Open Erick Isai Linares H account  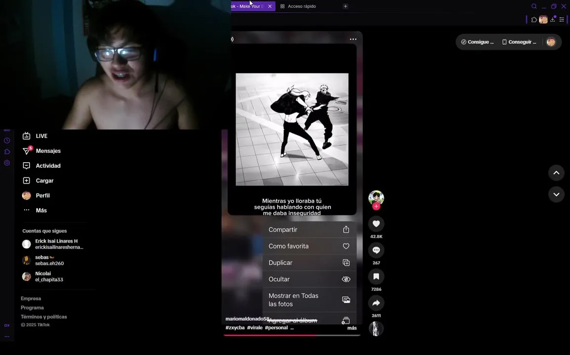(x=53, y=244)
